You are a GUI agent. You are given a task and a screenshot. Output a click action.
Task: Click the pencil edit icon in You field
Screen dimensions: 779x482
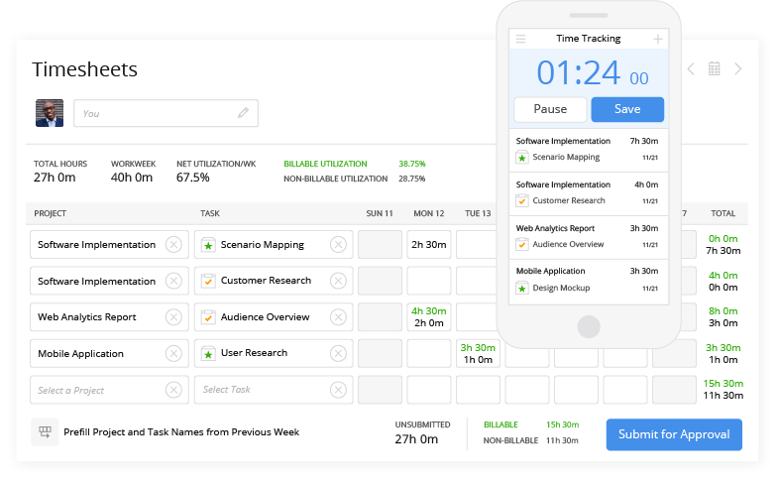tap(243, 113)
